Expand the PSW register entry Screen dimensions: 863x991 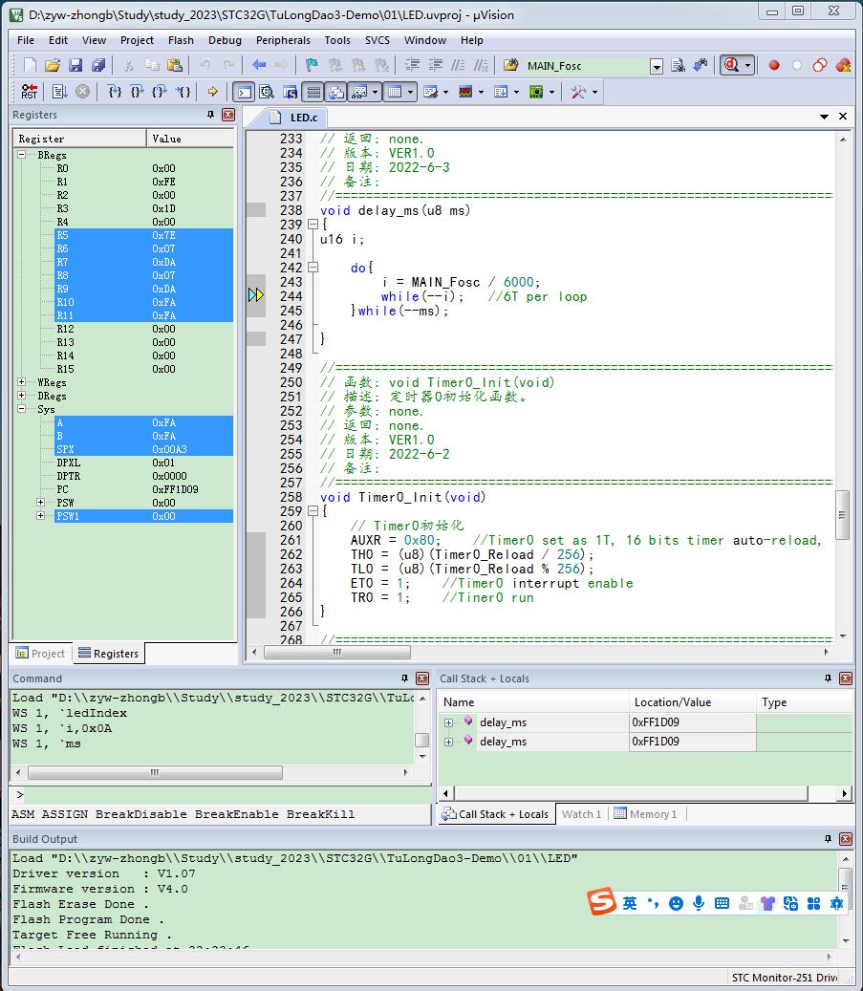coord(40,502)
